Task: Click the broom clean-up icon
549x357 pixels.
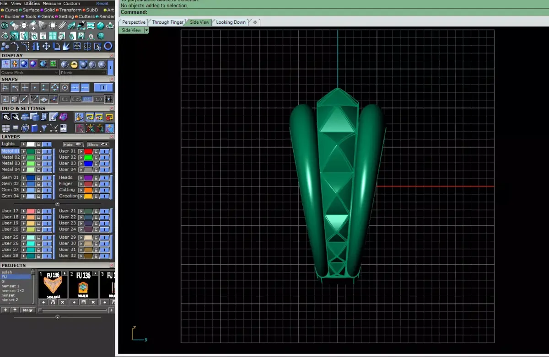Action: coord(79,117)
